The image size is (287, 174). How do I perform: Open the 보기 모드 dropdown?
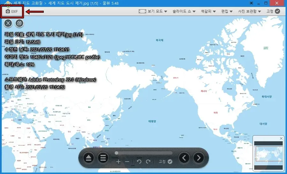pyautogui.click(x=157, y=11)
